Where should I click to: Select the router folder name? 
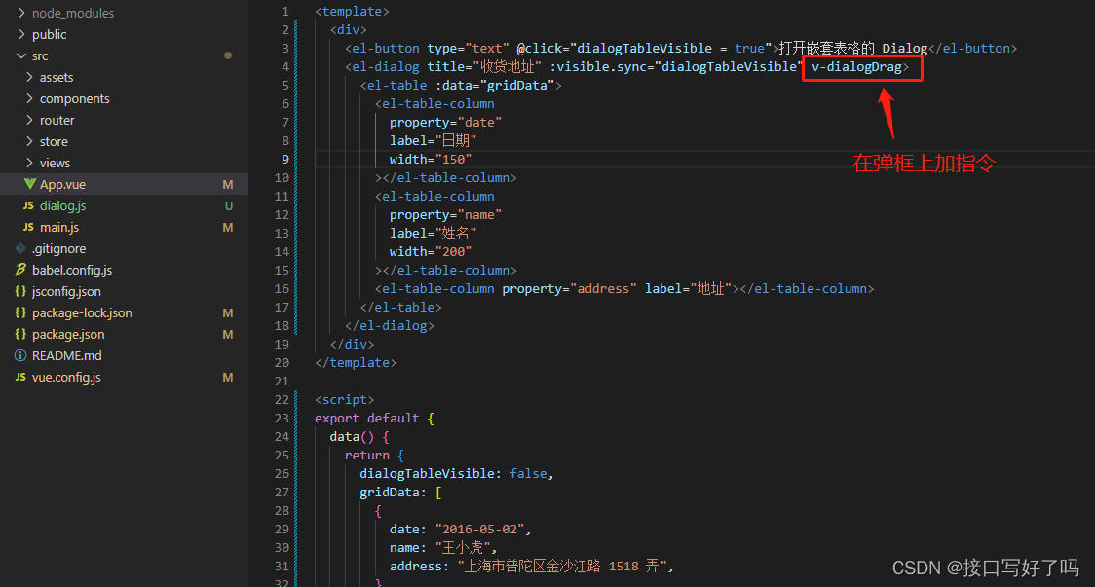point(57,120)
